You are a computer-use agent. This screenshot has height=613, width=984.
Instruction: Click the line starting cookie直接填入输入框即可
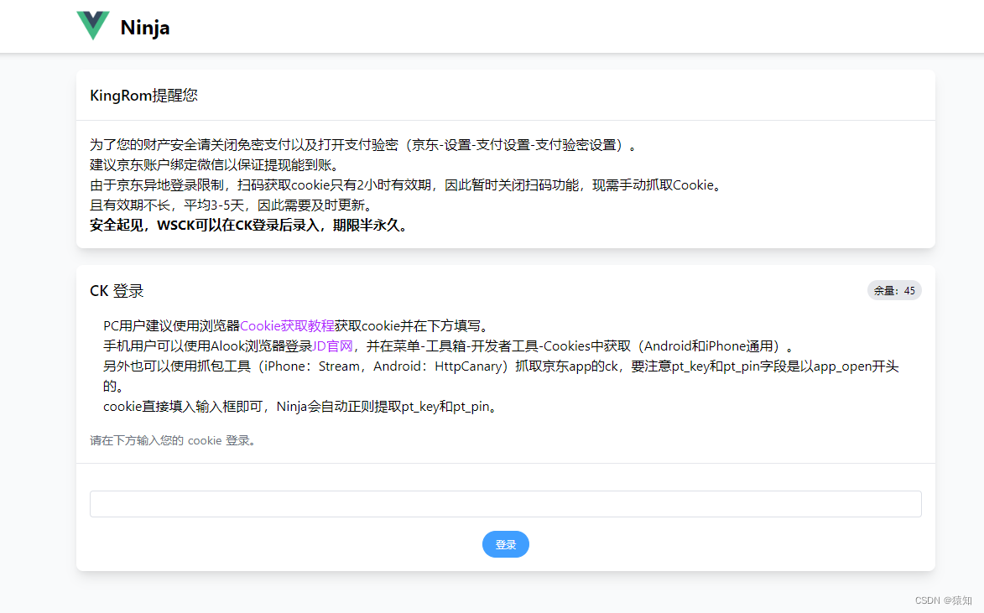click(x=302, y=406)
